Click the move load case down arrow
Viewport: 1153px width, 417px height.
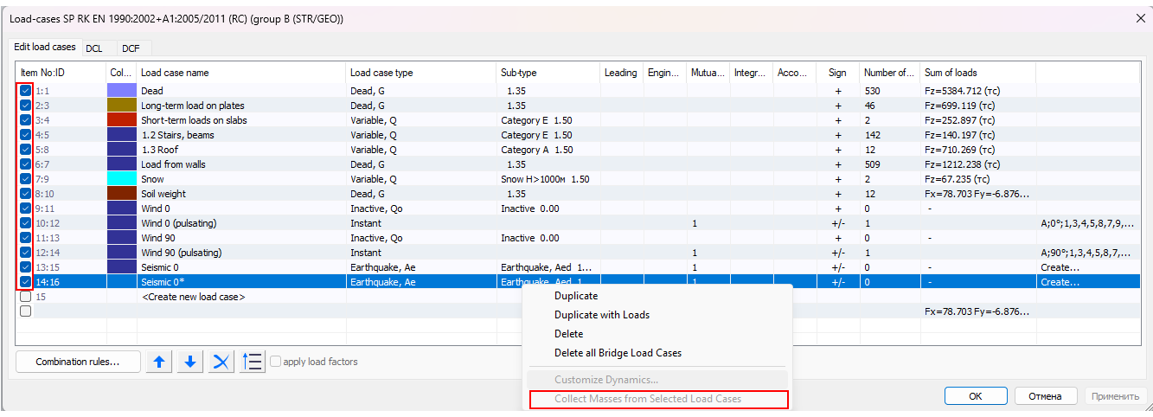click(x=190, y=362)
